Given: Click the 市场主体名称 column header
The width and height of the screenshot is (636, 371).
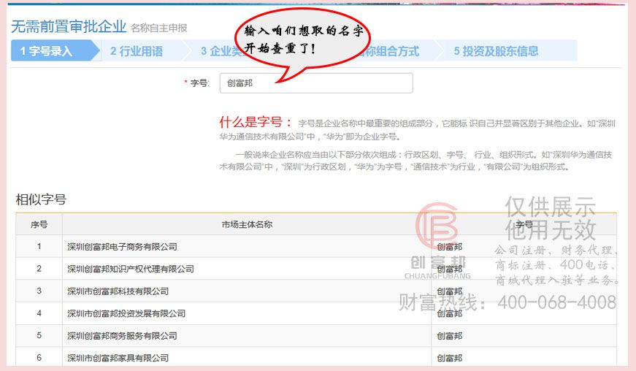Looking at the screenshot, I should pyautogui.click(x=247, y=224).
